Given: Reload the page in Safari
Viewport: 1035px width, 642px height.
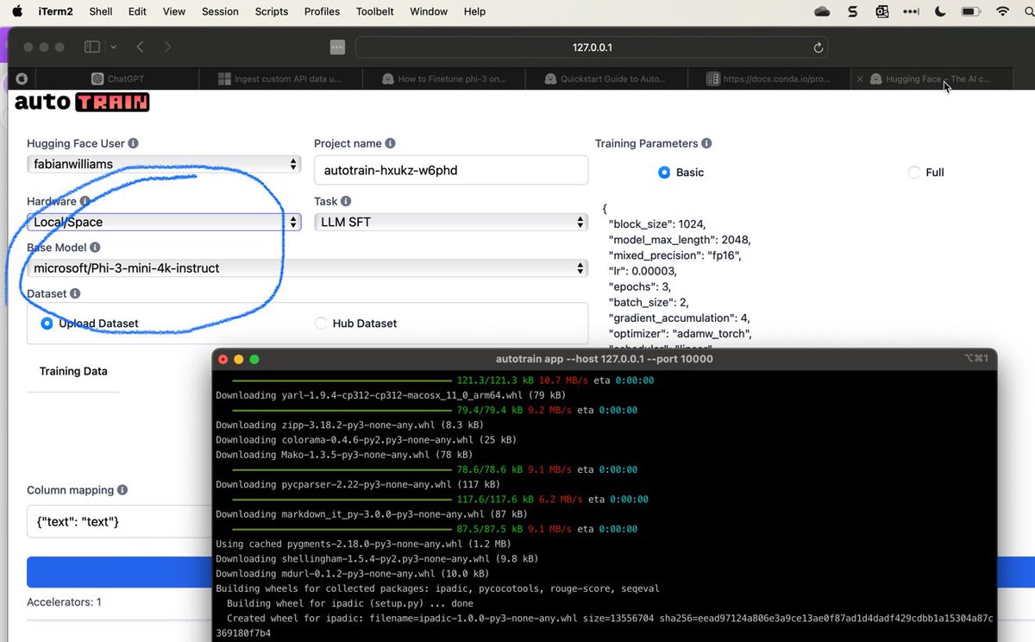Looking at the screenshot, I should point(818,47).
